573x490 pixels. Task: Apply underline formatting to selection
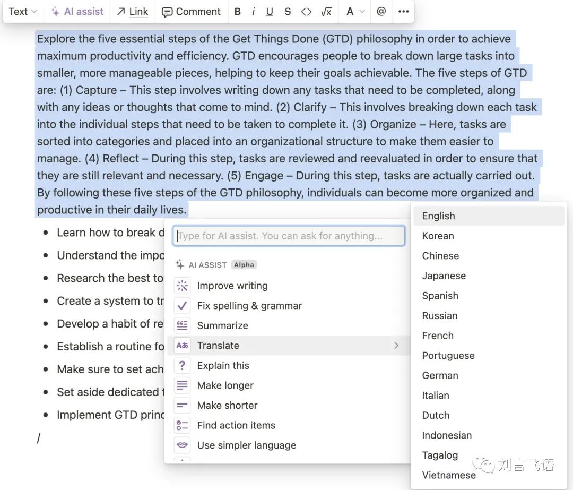tap(270, 12)
